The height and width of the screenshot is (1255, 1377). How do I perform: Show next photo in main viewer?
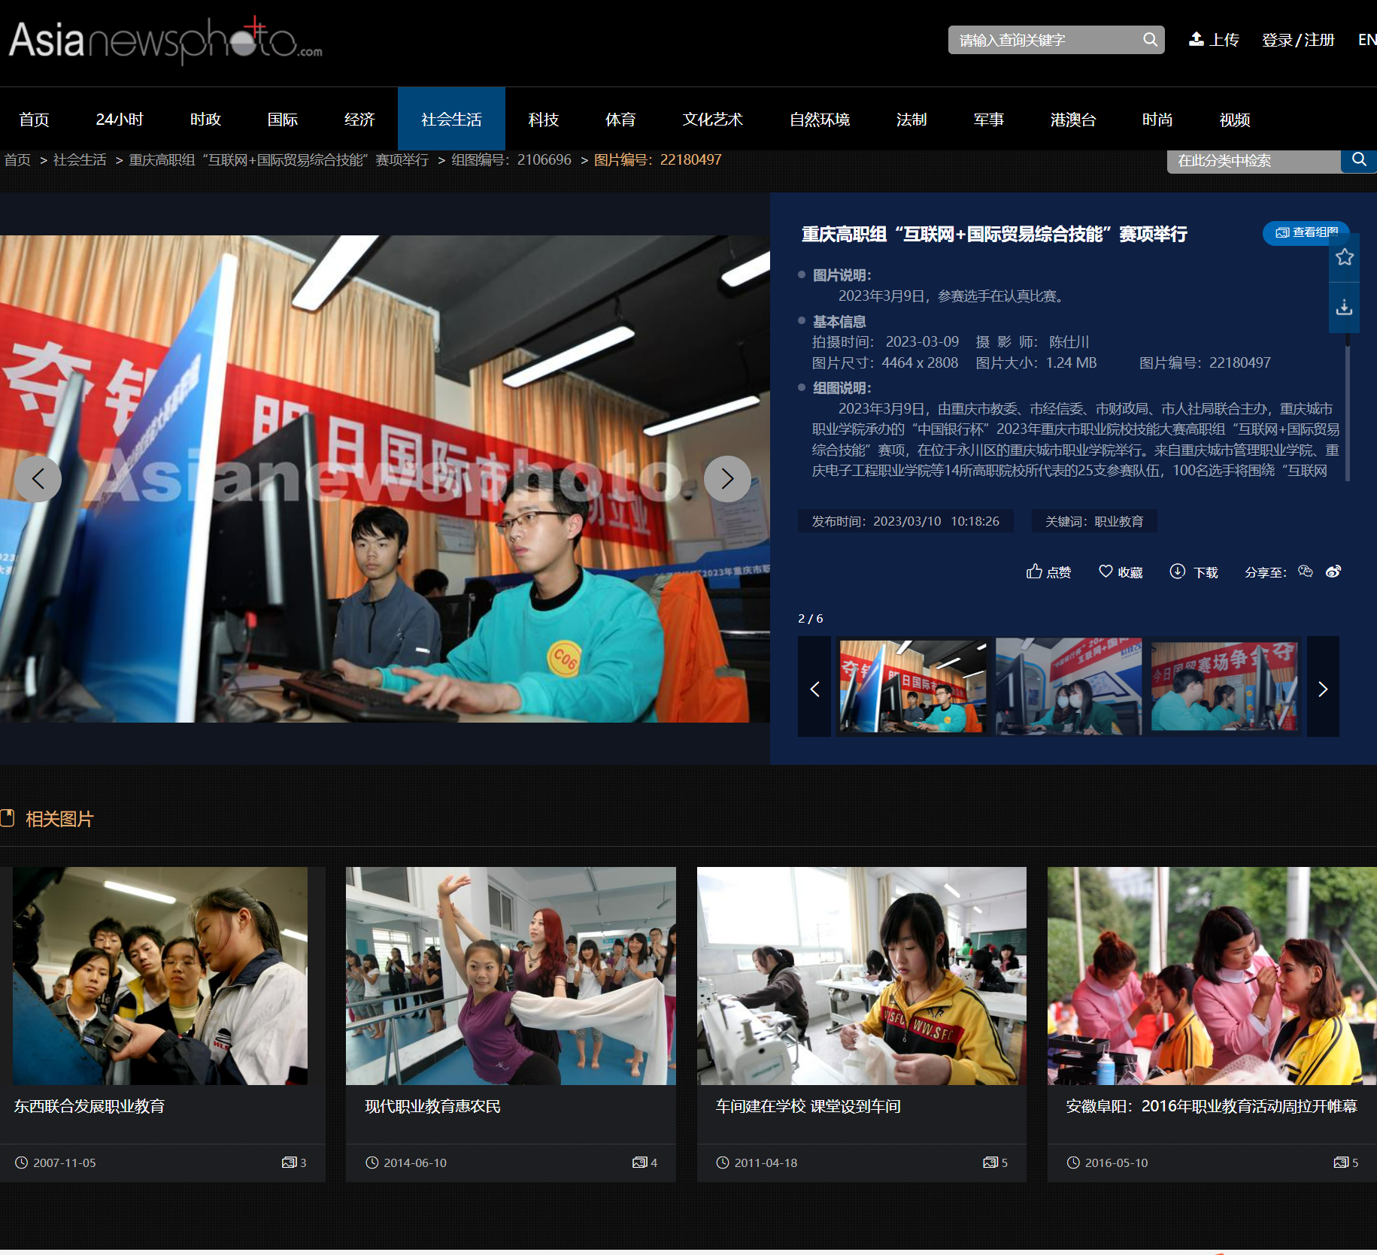pos(726,479)
